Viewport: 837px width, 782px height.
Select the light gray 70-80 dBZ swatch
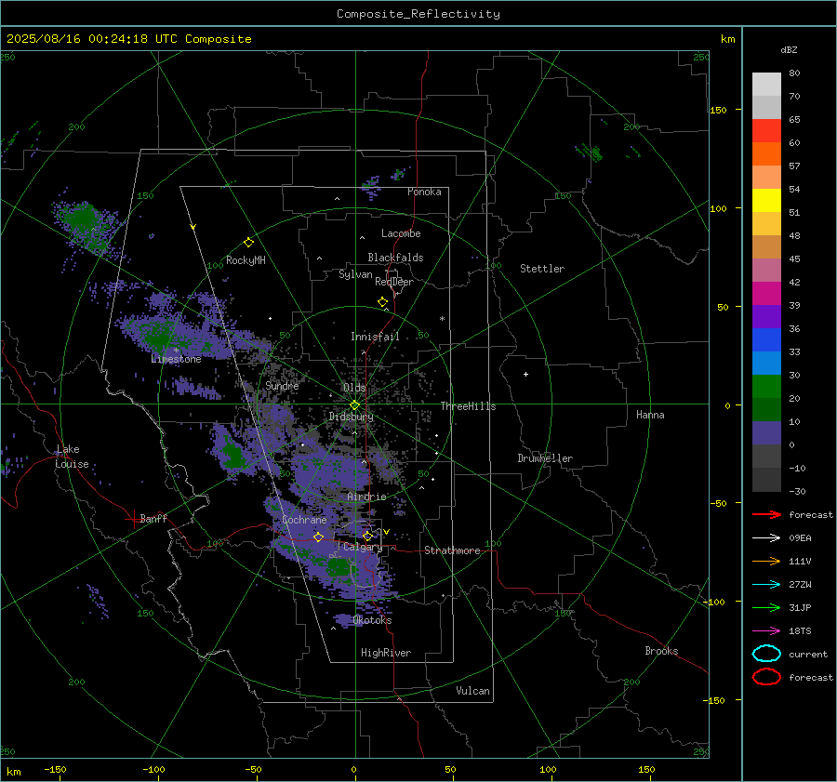pyautogui.click(x=766, y=85)
